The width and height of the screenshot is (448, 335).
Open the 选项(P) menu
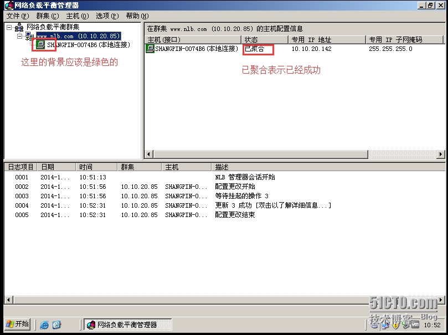[x=107, y=16]
